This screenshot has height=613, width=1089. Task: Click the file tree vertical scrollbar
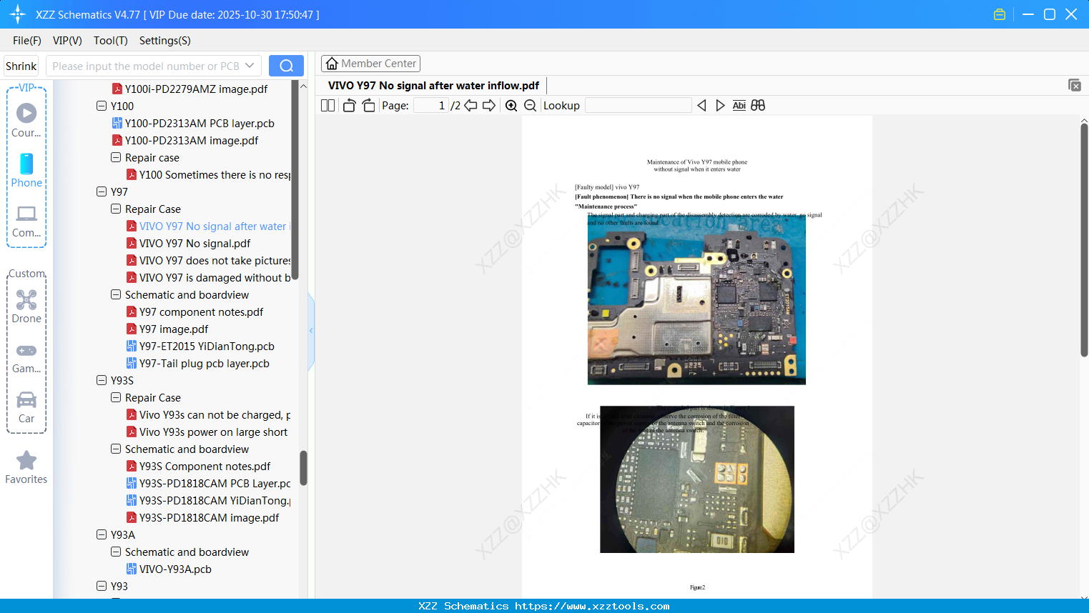point(295,179)
